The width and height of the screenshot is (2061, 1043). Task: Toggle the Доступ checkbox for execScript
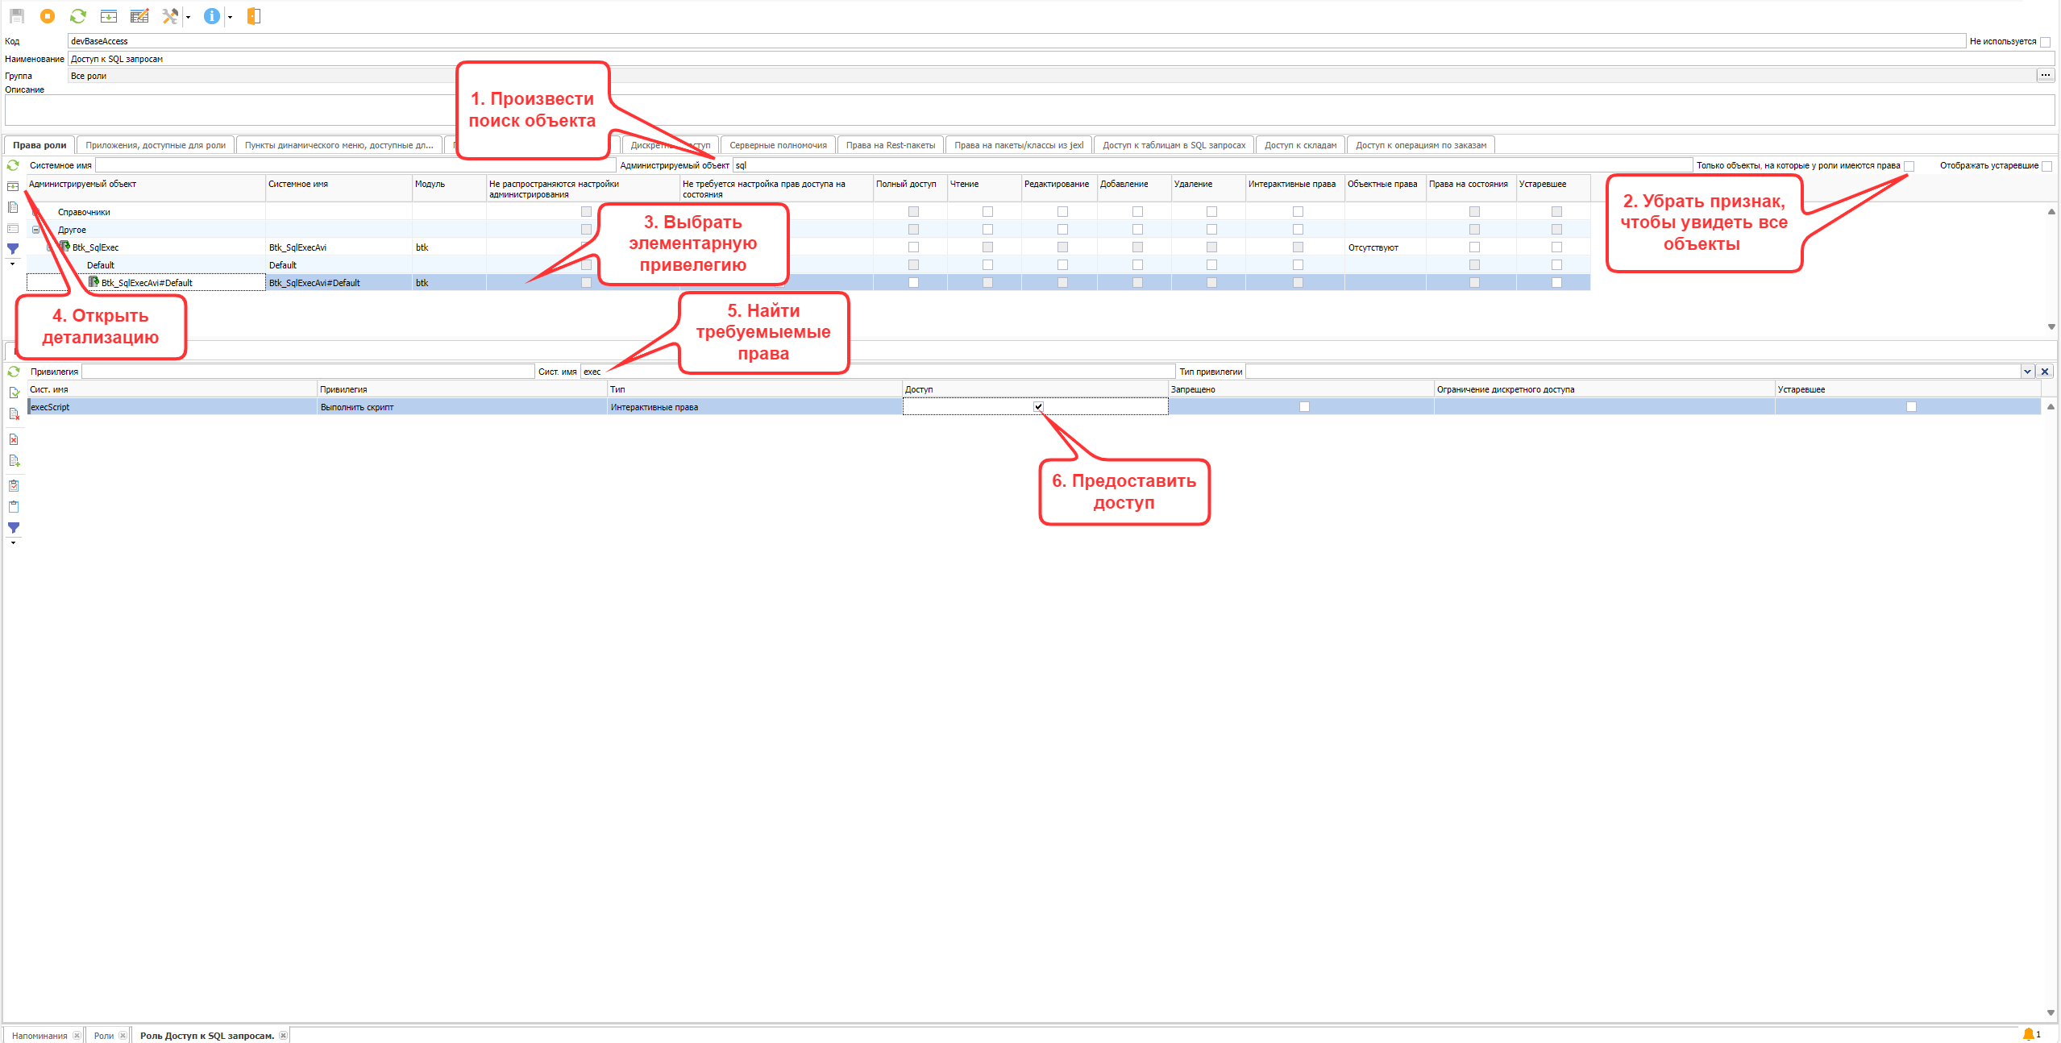(1038, 407)
